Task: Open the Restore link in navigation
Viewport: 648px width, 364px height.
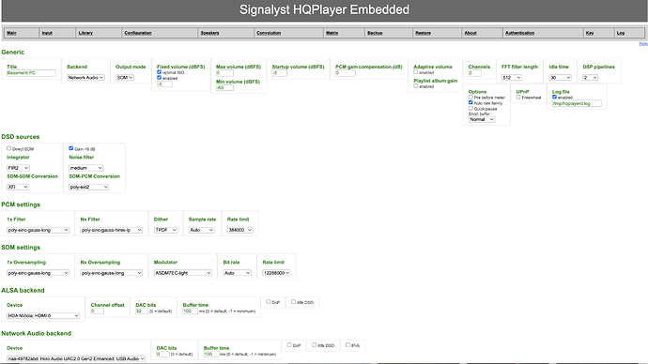Action: coord(424,33)
